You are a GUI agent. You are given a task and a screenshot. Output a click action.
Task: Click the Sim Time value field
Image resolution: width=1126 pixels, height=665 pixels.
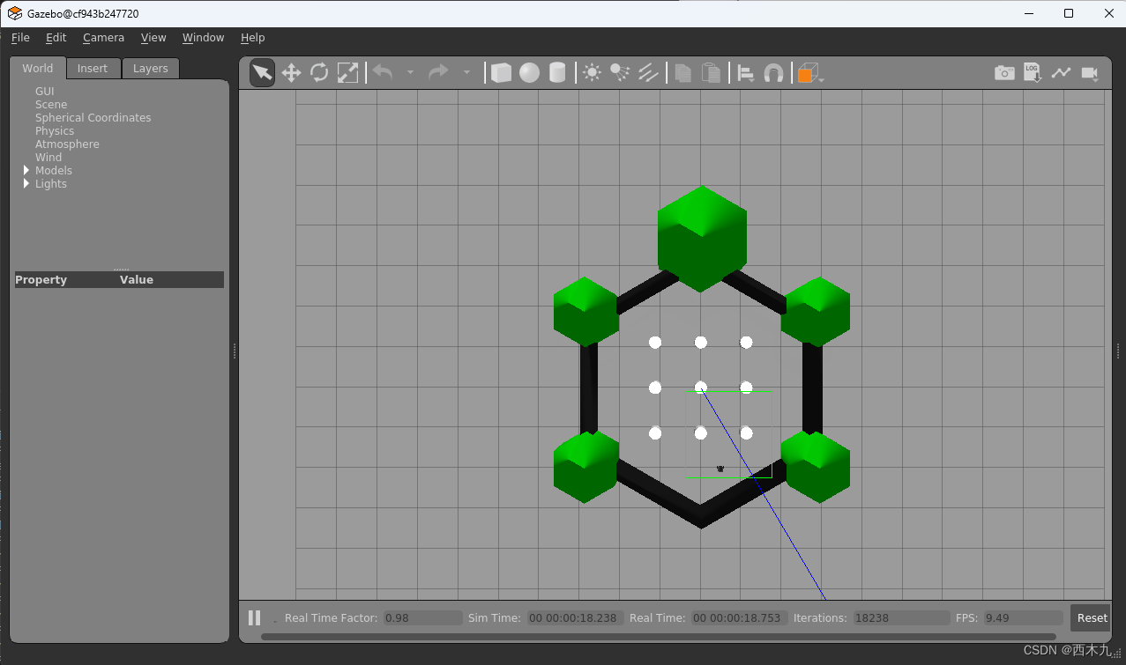click(x=575, y=617)
